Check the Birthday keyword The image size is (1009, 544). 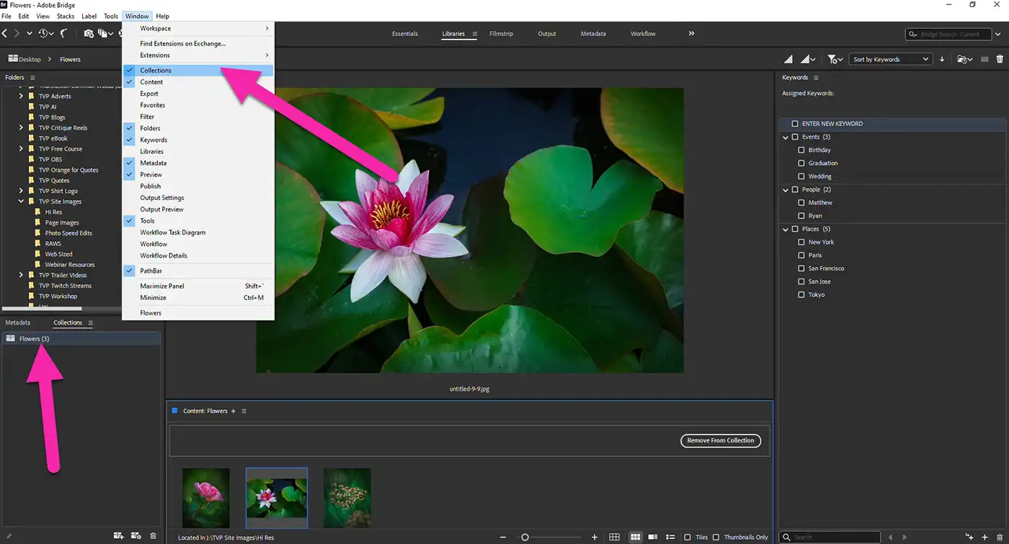[801, 150]
